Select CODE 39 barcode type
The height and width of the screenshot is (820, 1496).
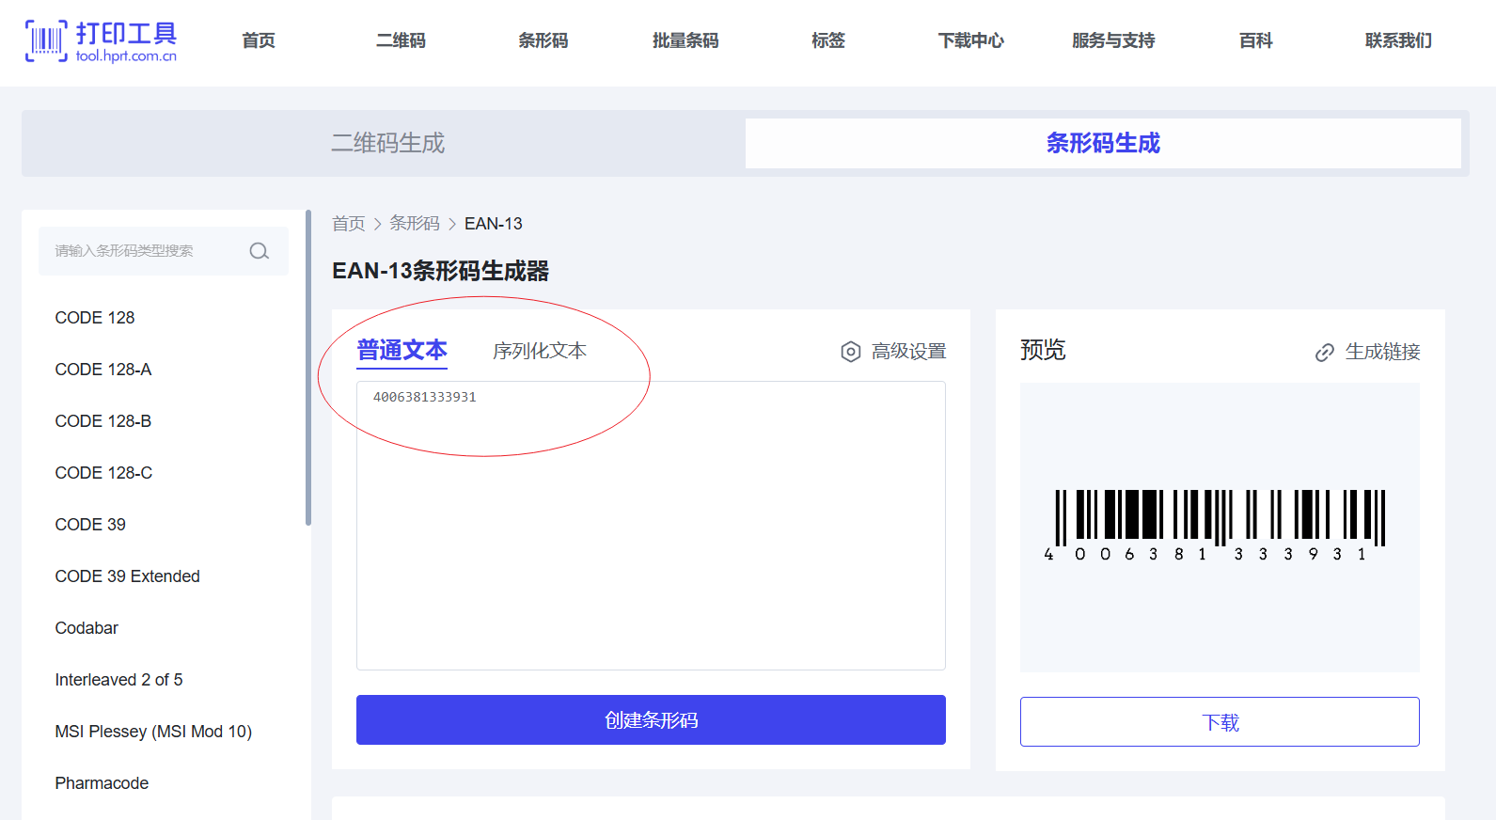90,525
